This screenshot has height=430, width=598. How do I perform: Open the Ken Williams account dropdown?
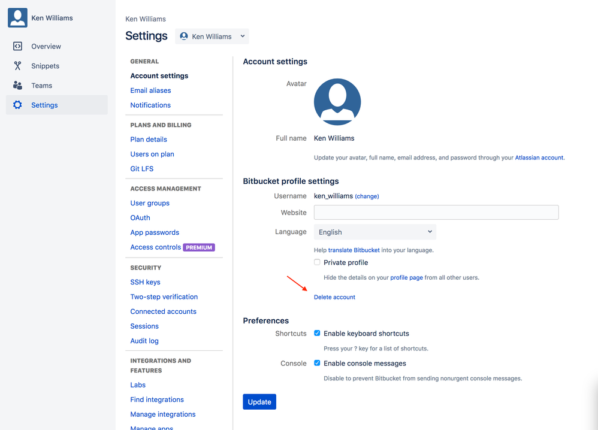[212, 36]
